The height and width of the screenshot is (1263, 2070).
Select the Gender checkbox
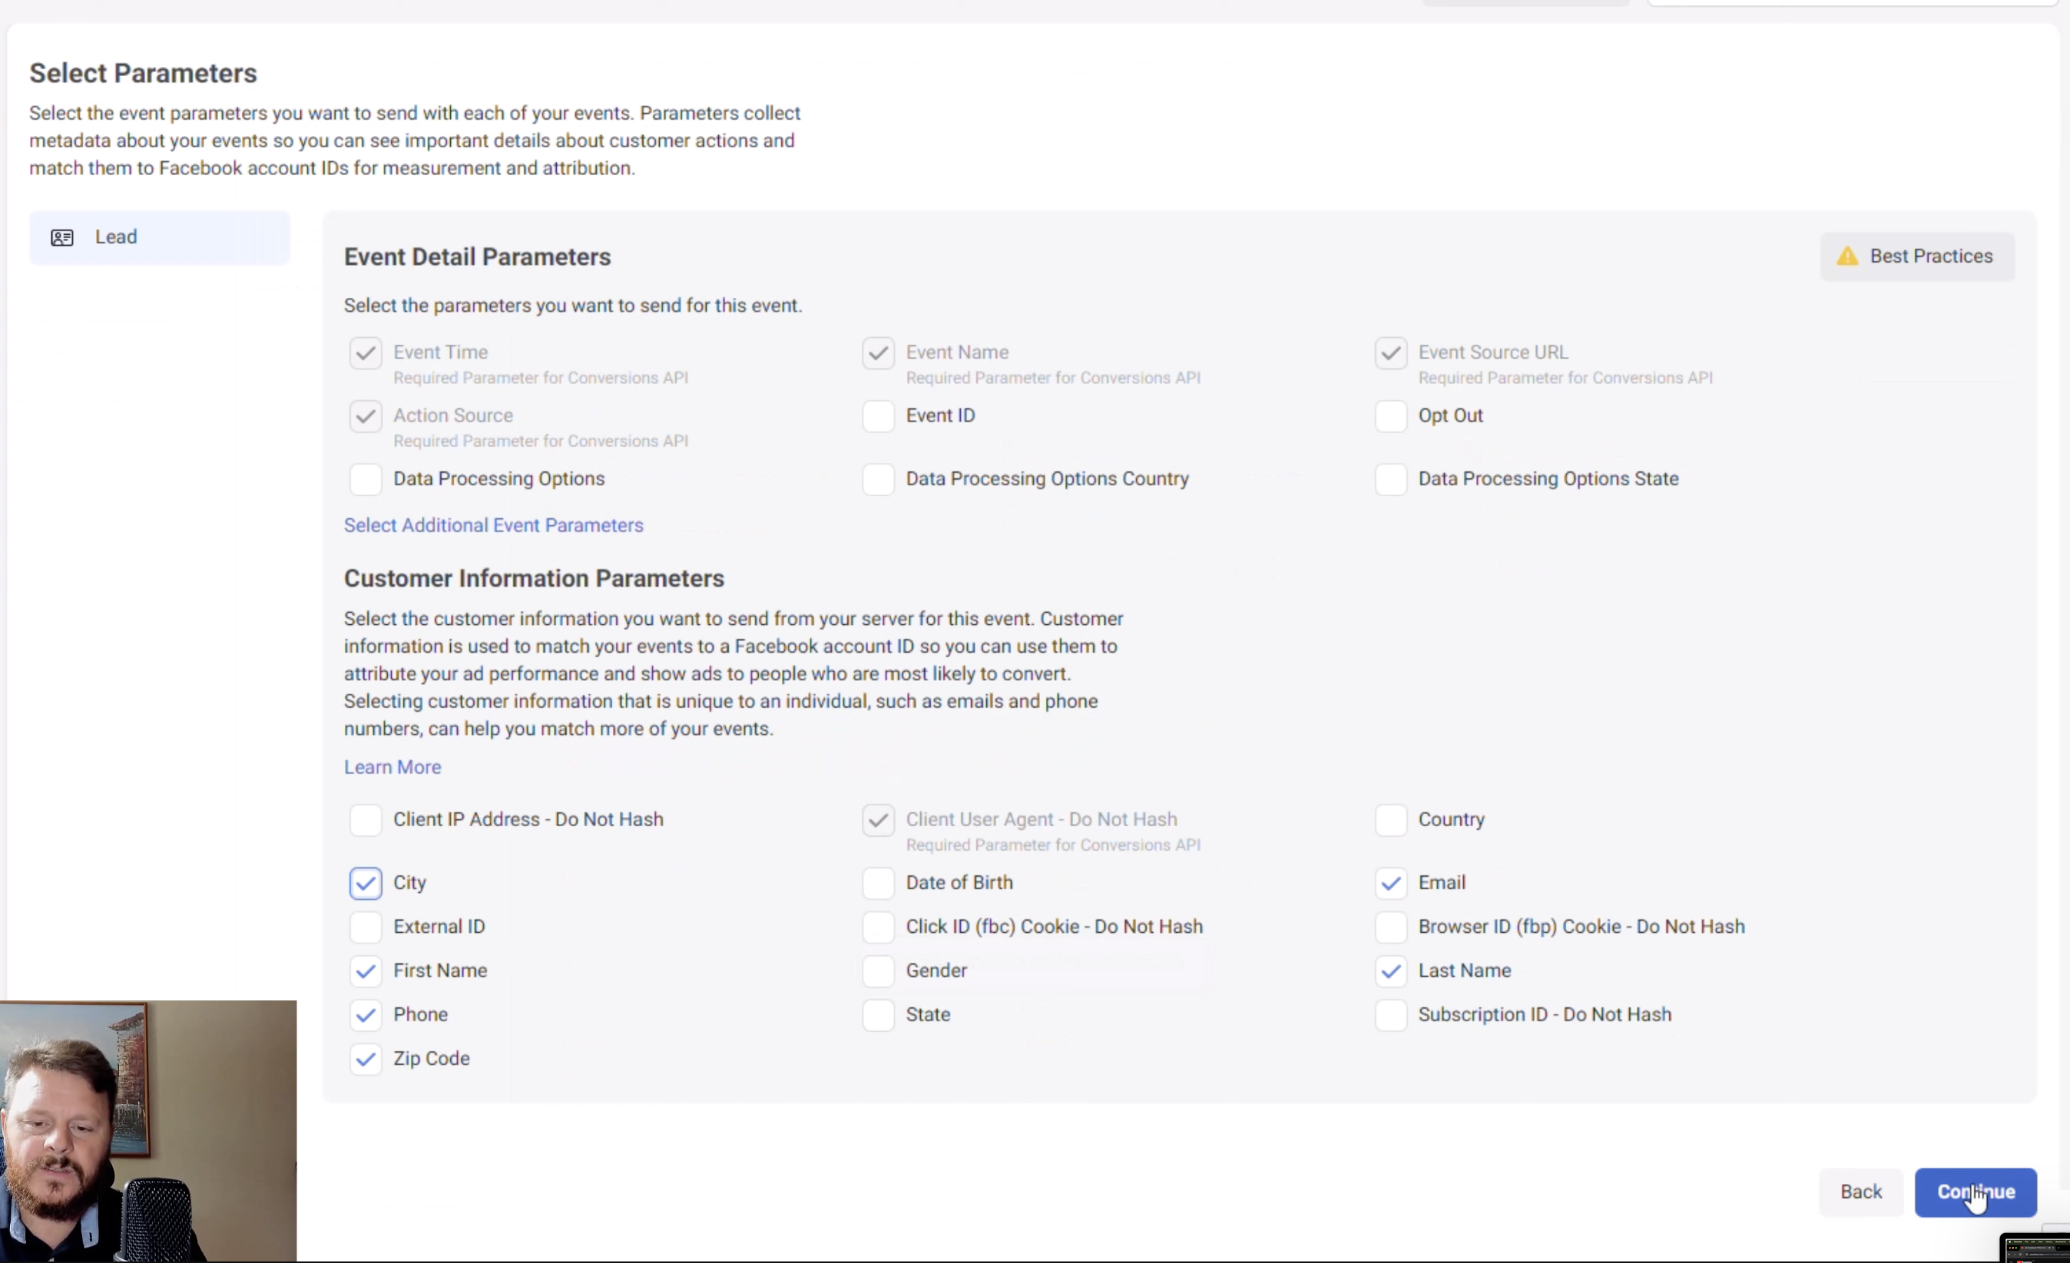click(x=878, y=970)
